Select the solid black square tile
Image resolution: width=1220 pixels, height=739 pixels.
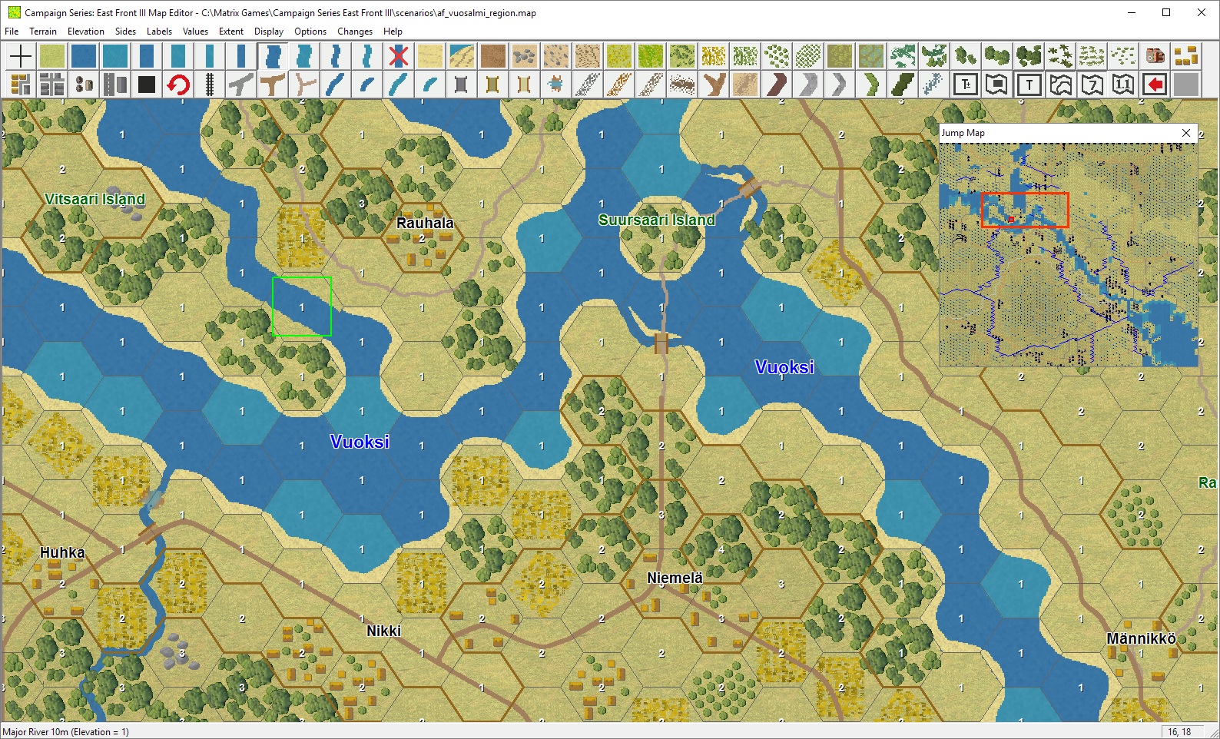[x=147, y=84]
